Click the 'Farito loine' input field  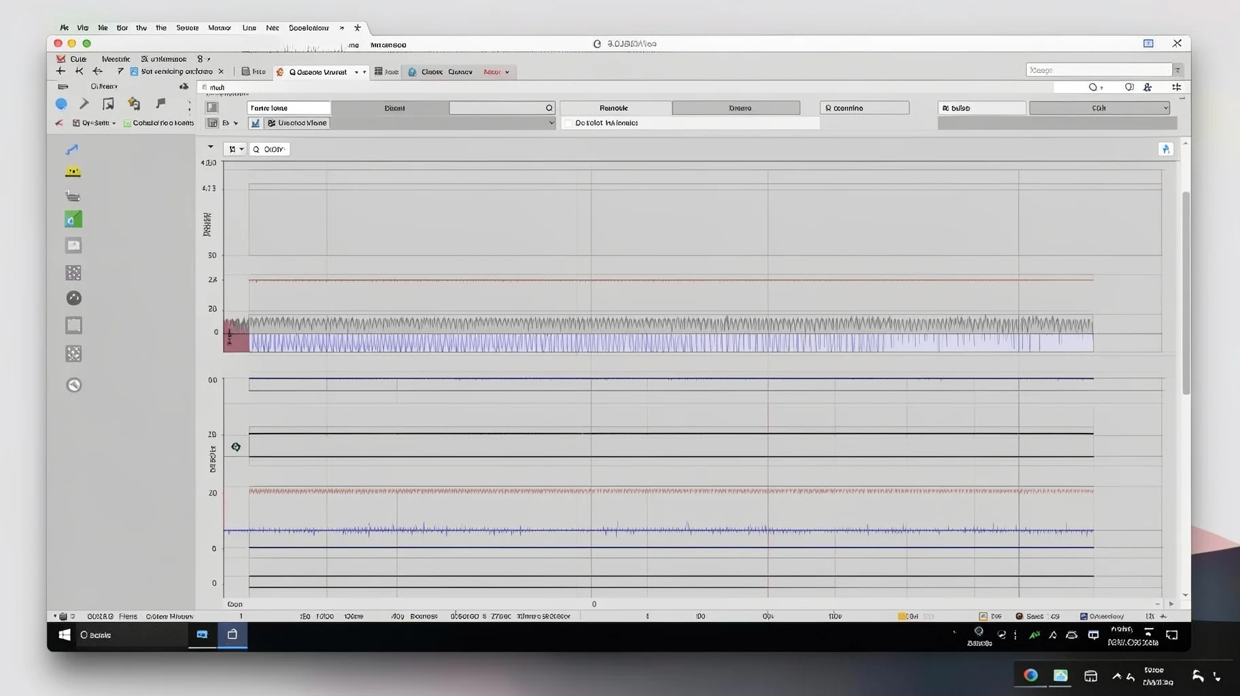(x=289, y=108)
